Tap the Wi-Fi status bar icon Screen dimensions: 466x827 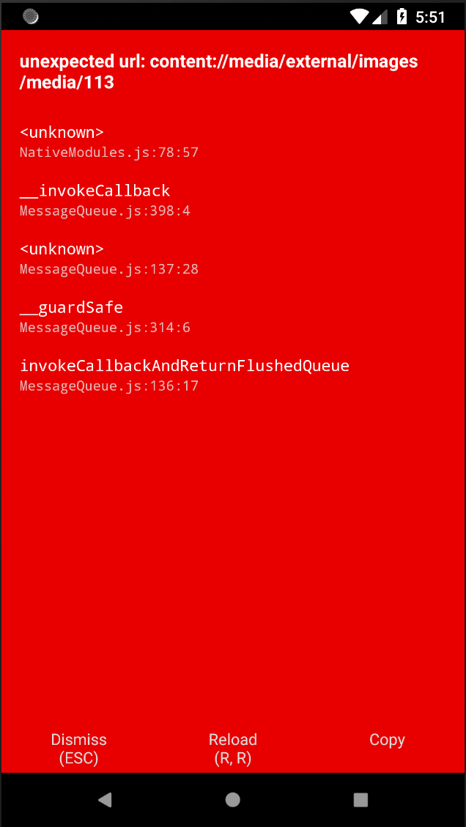click(x=359, y=15)
